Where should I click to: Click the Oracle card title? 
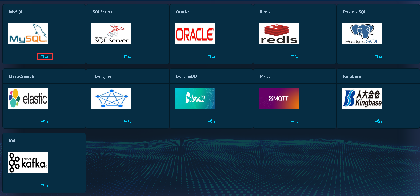point(182,12)
